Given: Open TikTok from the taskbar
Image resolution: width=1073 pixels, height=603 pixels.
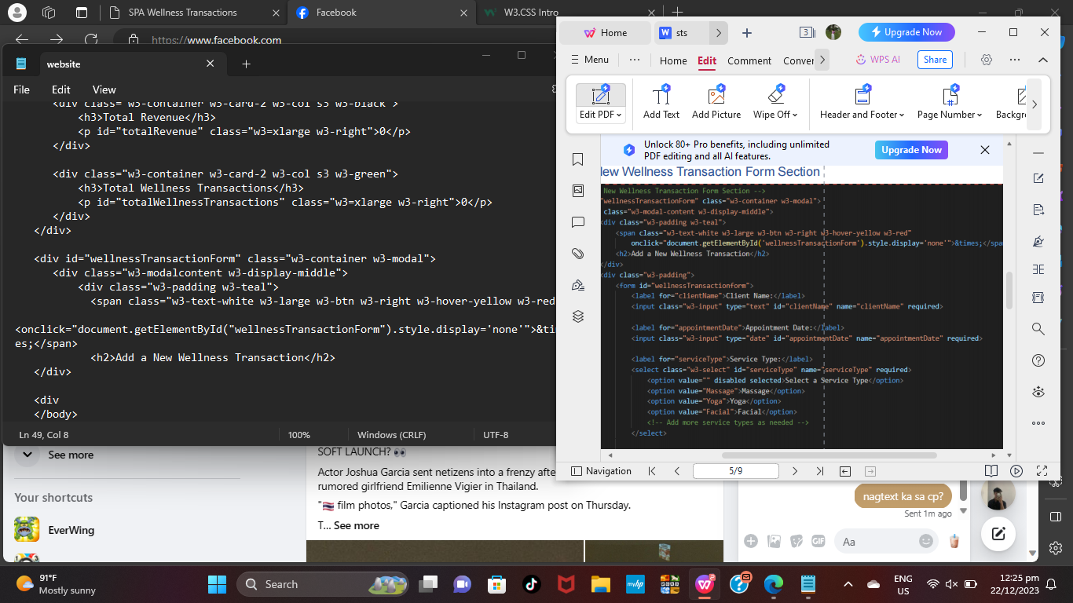Looking at the screenshot, I should pos(530,584).
